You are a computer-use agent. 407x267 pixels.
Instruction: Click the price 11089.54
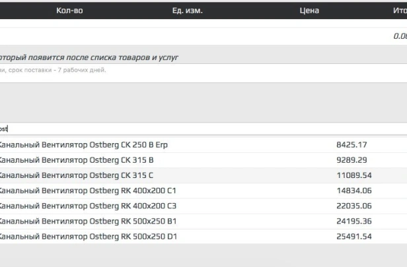click(353, 175)
